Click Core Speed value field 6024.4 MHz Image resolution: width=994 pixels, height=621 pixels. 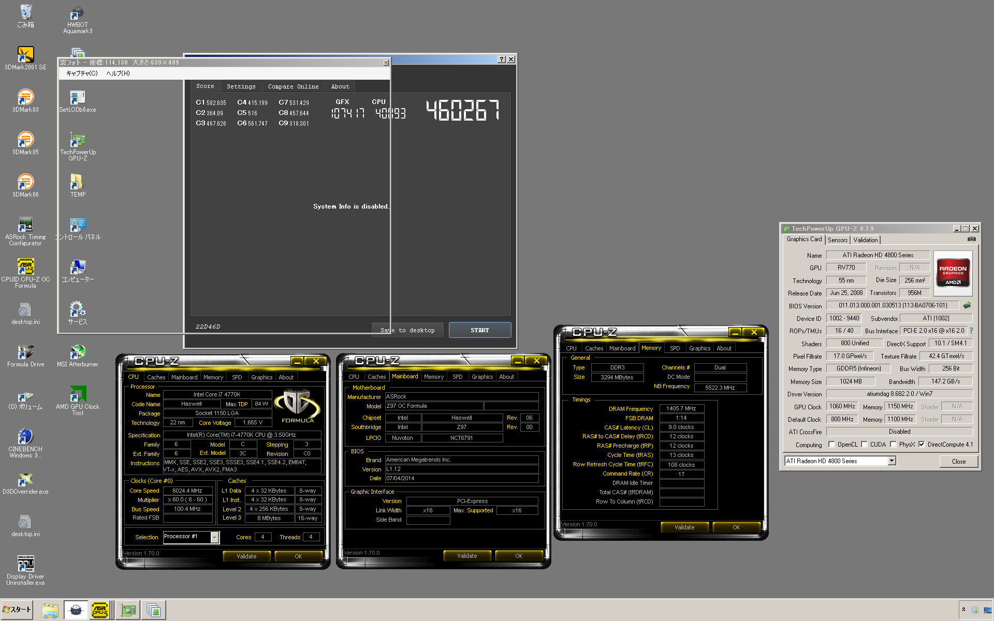coord(187,491)
